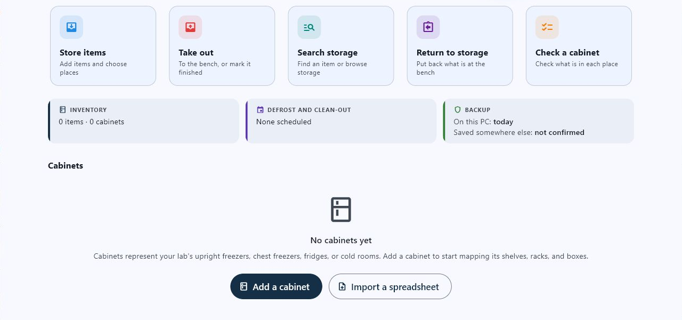Open the Check a cabinet card title
682x320 pixels.
pos(567,52)
